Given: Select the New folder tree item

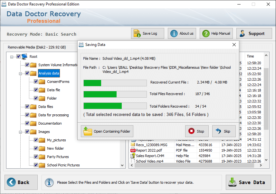Looking at the screenshot, I should point(55,148).
